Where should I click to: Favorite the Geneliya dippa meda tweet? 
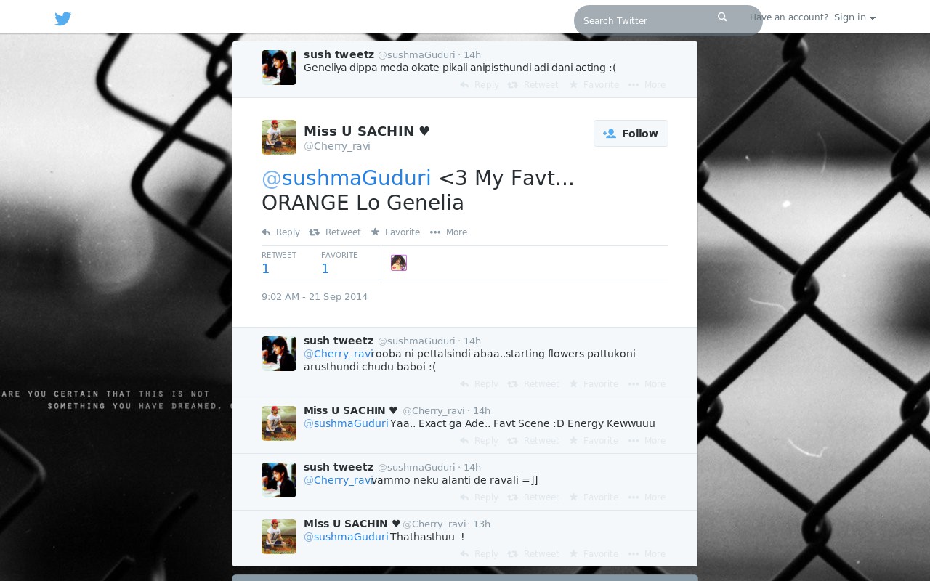(594, 85)
